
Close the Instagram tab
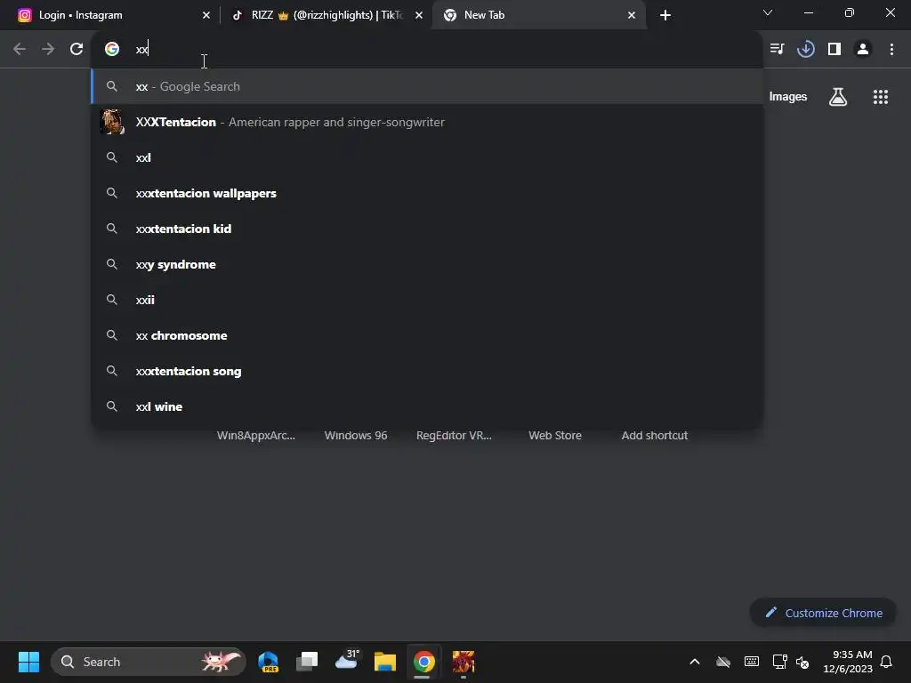click(206, 15)
